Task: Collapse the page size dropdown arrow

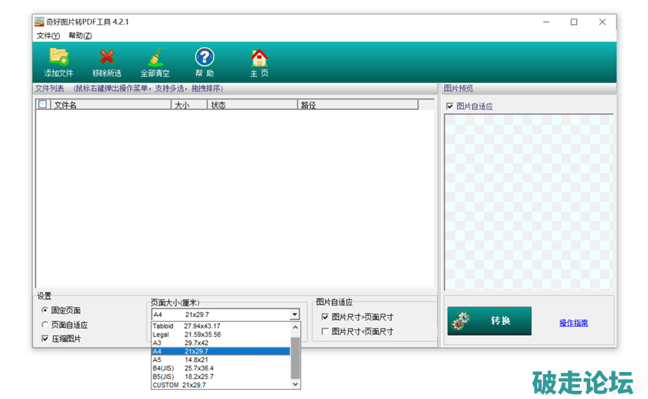Action: pyautogui.click(x=294, y=315)
